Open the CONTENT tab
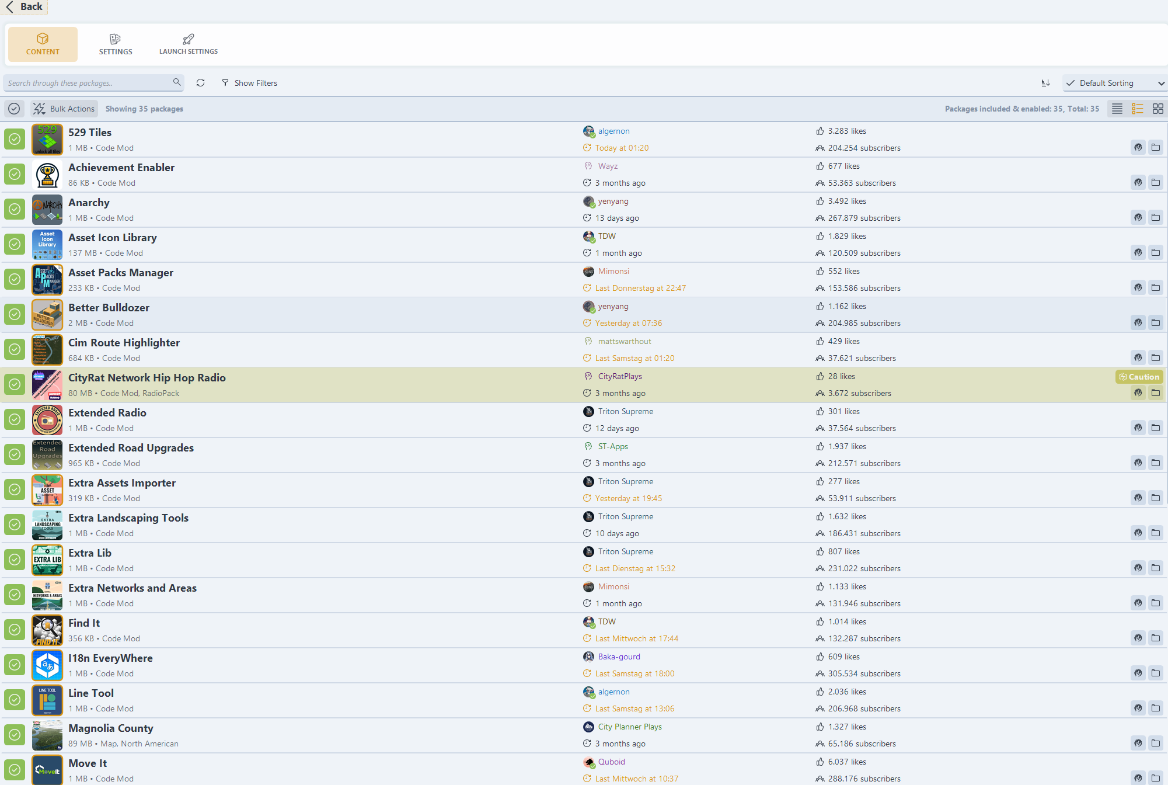This screenshot has width=1168, height=785. pos(43,44)
